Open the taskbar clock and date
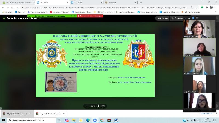 coord(207,120)
